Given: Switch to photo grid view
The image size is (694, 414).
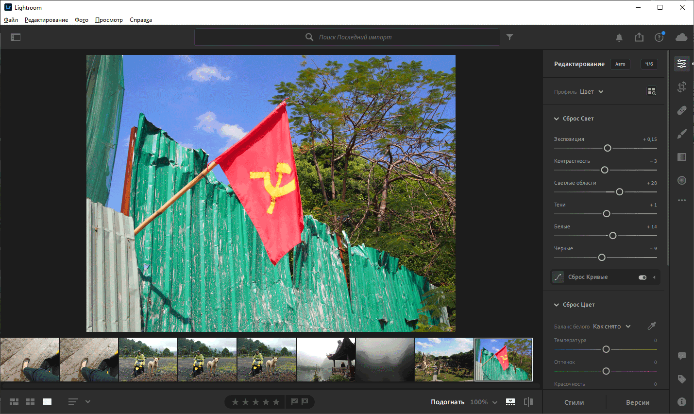Looking at the screenshot, I should coord(14,402).
